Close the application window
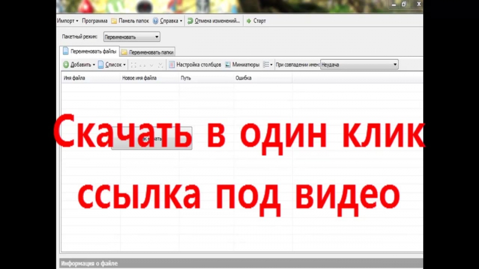This screenshot has height=269, width=479. pos(419,4)
